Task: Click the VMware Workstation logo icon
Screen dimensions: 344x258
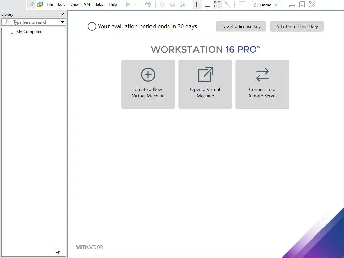Action: (x=40, y=4)
